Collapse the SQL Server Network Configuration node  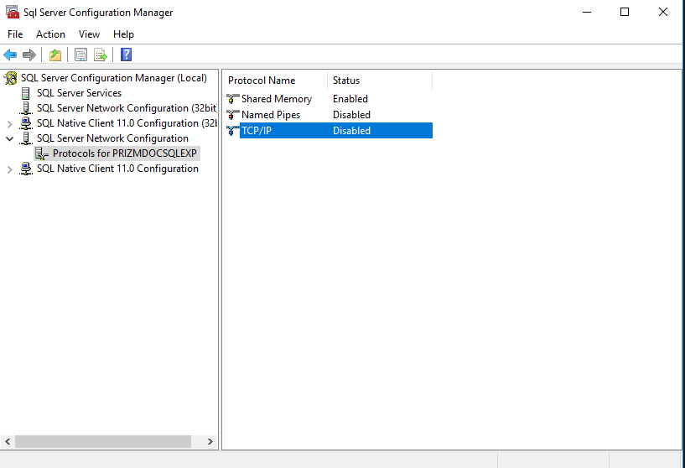tap(9, 138)
